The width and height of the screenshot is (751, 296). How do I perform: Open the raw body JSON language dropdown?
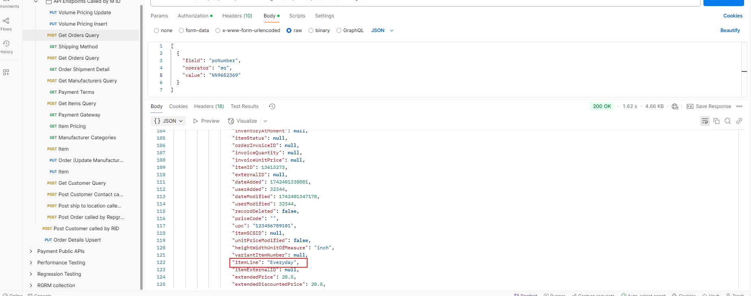tap(382, 30)
